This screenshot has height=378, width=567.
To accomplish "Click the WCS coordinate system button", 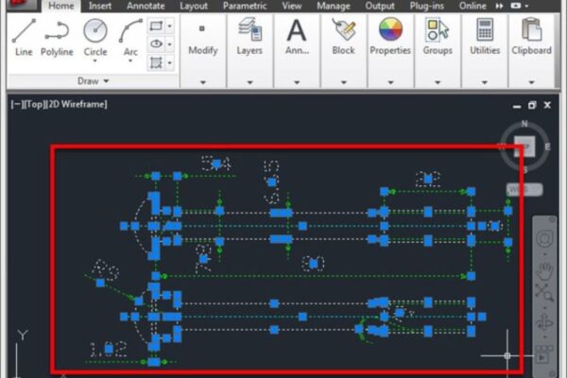I will (519, 189).
